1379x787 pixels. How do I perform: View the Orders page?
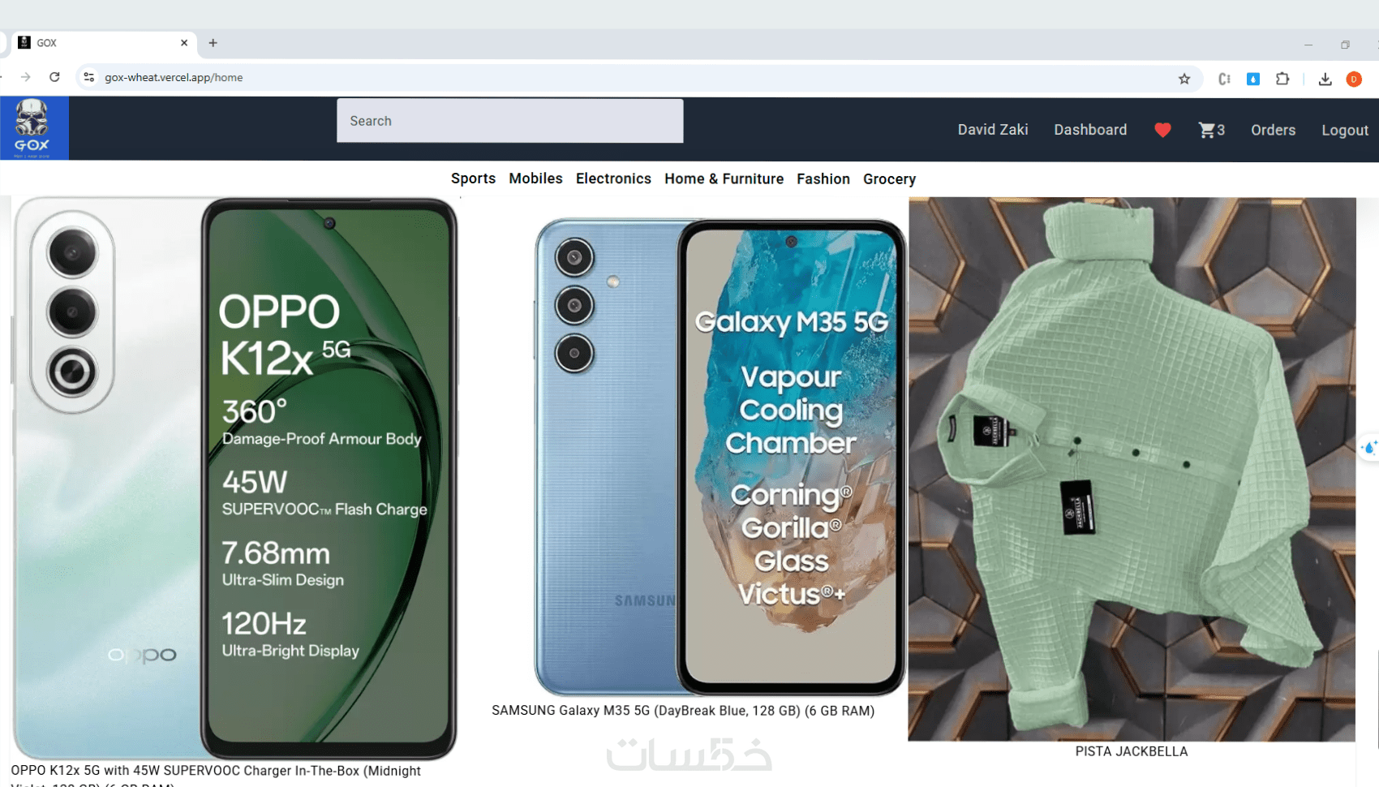pos(1273,130)
